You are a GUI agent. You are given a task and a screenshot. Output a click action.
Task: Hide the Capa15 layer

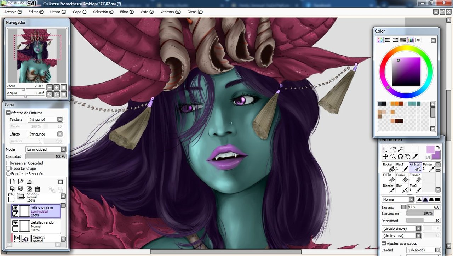tap(17, 237)
